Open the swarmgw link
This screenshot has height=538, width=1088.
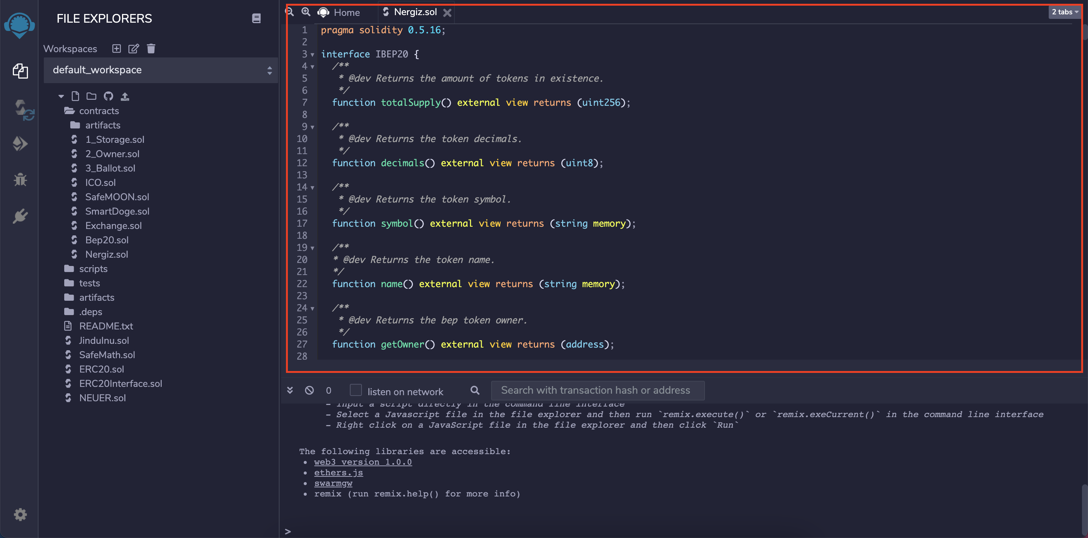[x=333, y=483]
